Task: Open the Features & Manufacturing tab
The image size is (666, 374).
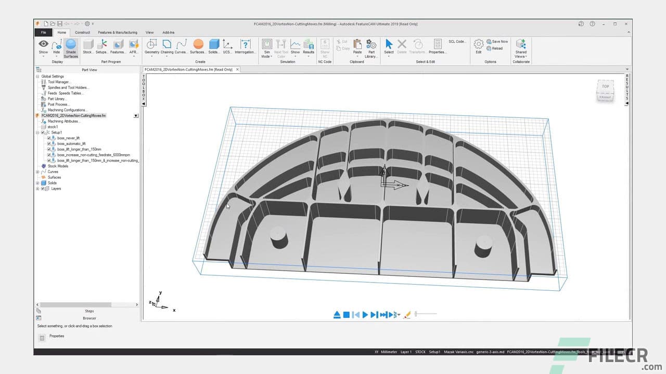Action: [x=117, y=32]
